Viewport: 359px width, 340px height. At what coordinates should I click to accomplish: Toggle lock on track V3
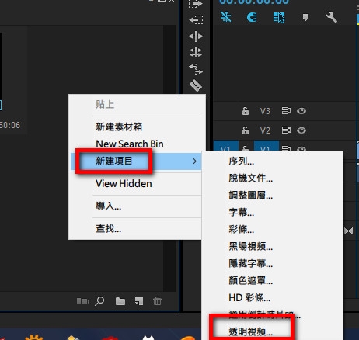pyautogui.click(x=246, y=111)
